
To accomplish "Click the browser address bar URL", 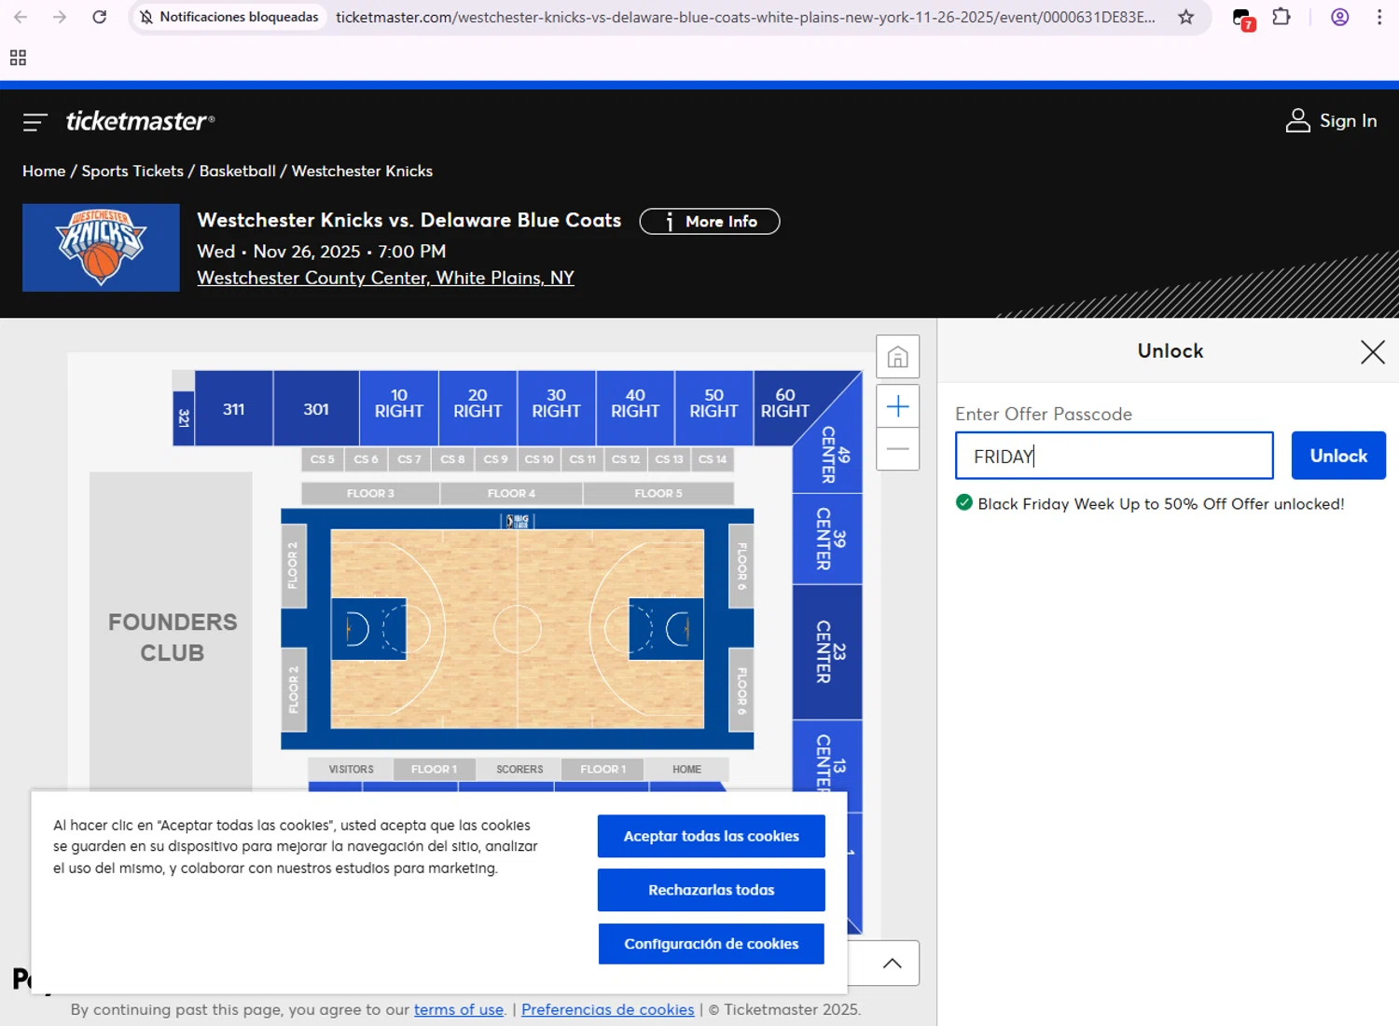I will click(744, 17).
